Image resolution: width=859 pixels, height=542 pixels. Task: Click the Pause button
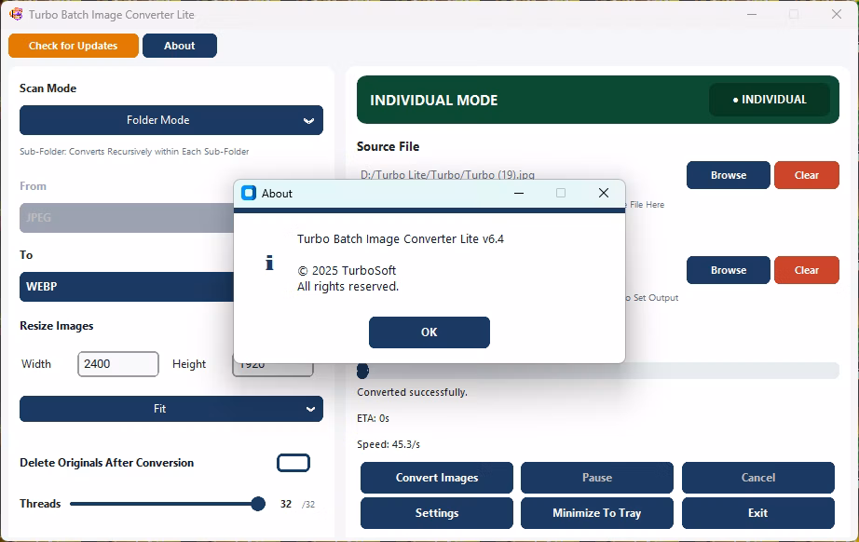tap(596, 478)
